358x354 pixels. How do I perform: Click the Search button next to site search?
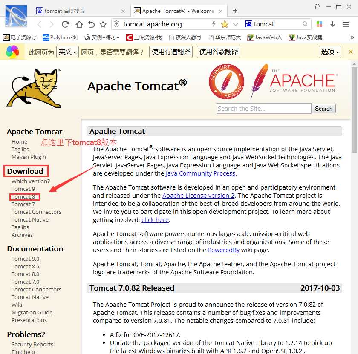point(323,109)
